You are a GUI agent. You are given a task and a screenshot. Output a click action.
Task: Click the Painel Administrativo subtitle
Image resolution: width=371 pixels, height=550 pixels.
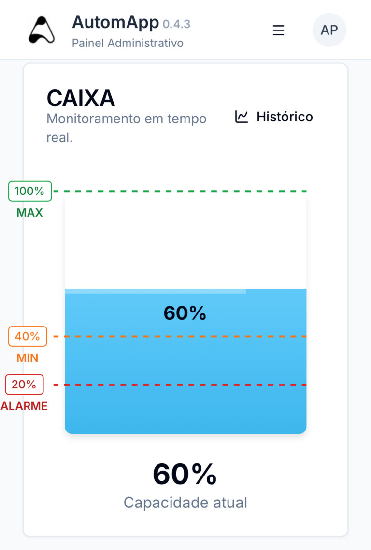tap(128, 43)
